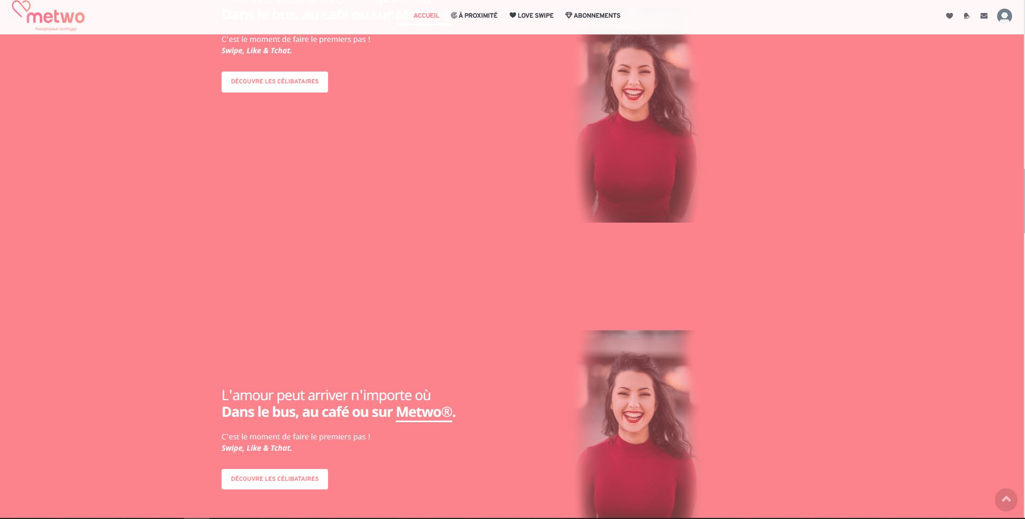The image size is (1025, 519).
Task: Open the notifications bell icon
Action: point(966,16)
